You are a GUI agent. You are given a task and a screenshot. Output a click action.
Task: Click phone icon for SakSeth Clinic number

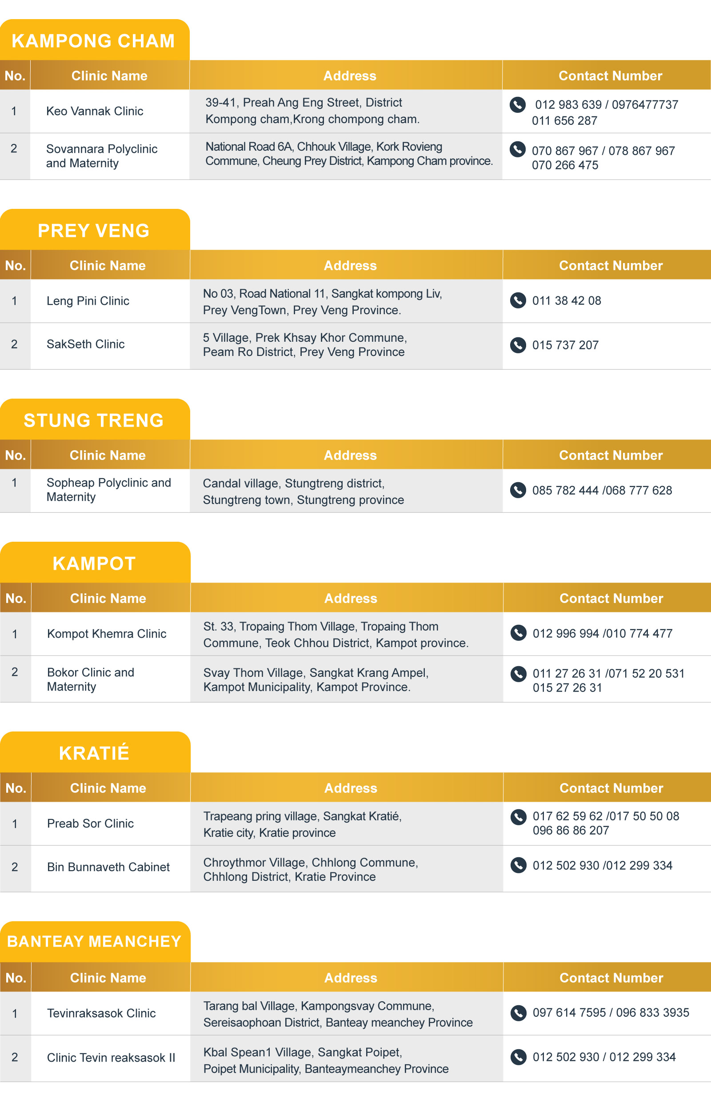518,345
